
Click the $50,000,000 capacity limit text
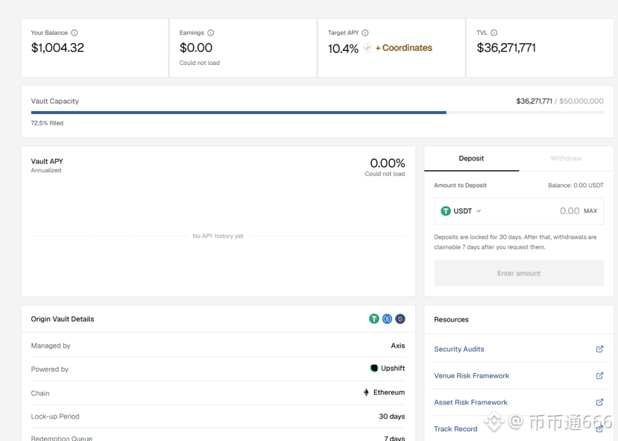pyautogui.click(x=581, y=101)
